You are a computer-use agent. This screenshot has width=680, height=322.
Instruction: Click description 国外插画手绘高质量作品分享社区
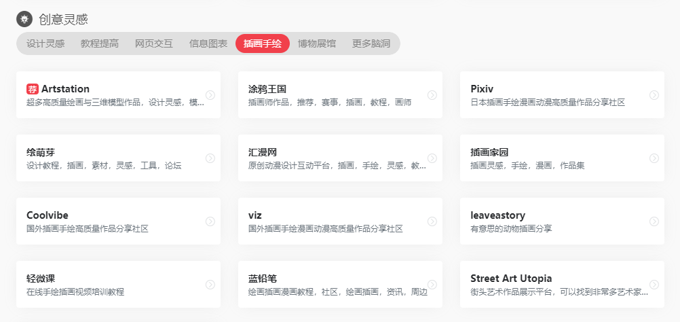pyautogui.click(x=88, y=229)
